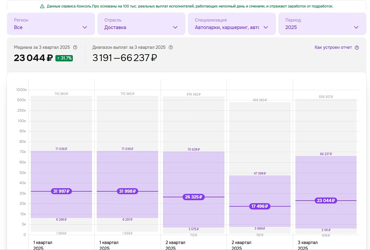Click the green 31.7% growth badge
This screenshot has width=370, height=250.
[x=64, y=58]
